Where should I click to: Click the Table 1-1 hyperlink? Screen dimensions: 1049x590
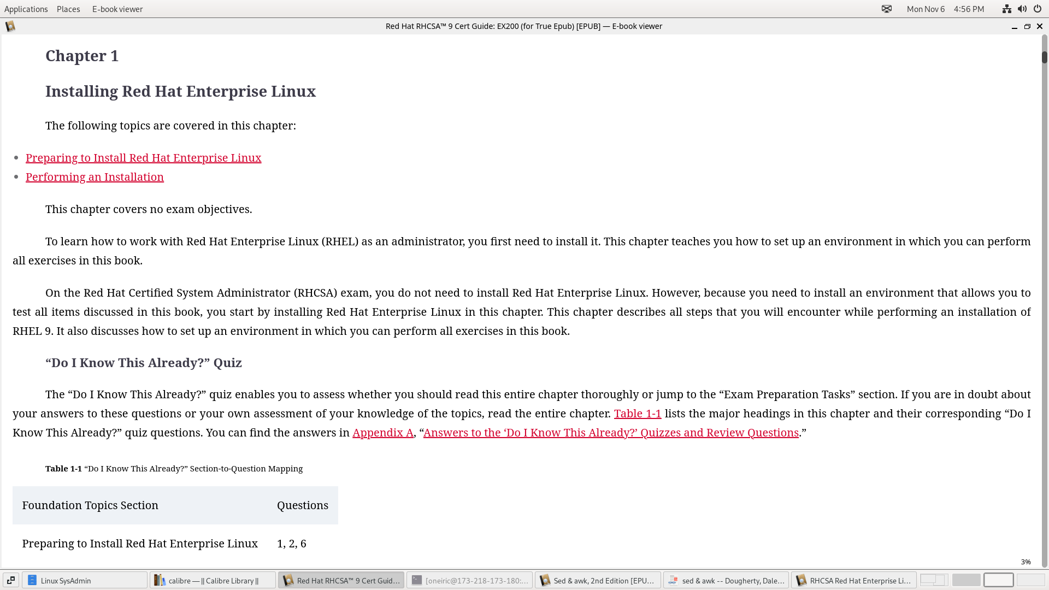tap(637, 414)
